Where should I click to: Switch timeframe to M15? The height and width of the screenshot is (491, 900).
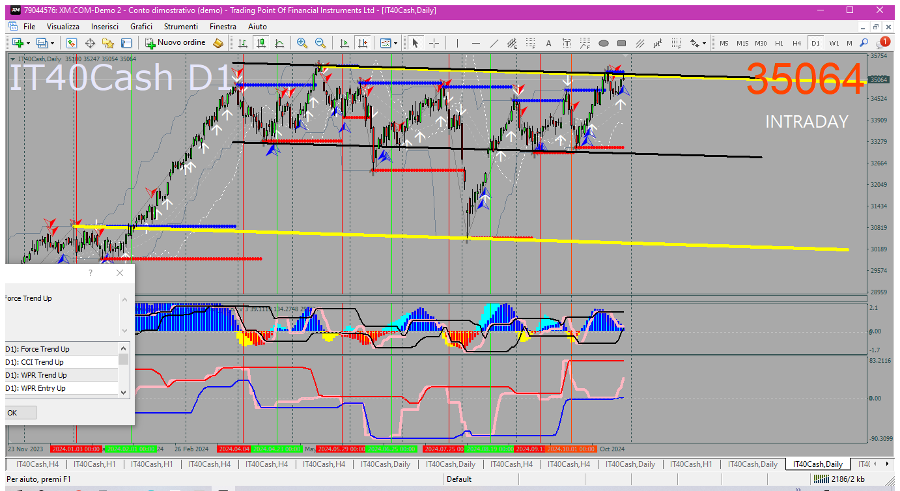click(742, 43)
